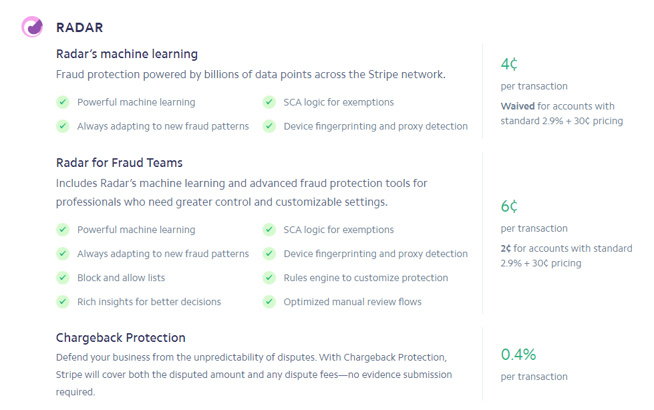This screenshot has width=654, height=410.
Task: Click the checkmark next to "Rich insights for better decisions"
Action: (63, 302)
